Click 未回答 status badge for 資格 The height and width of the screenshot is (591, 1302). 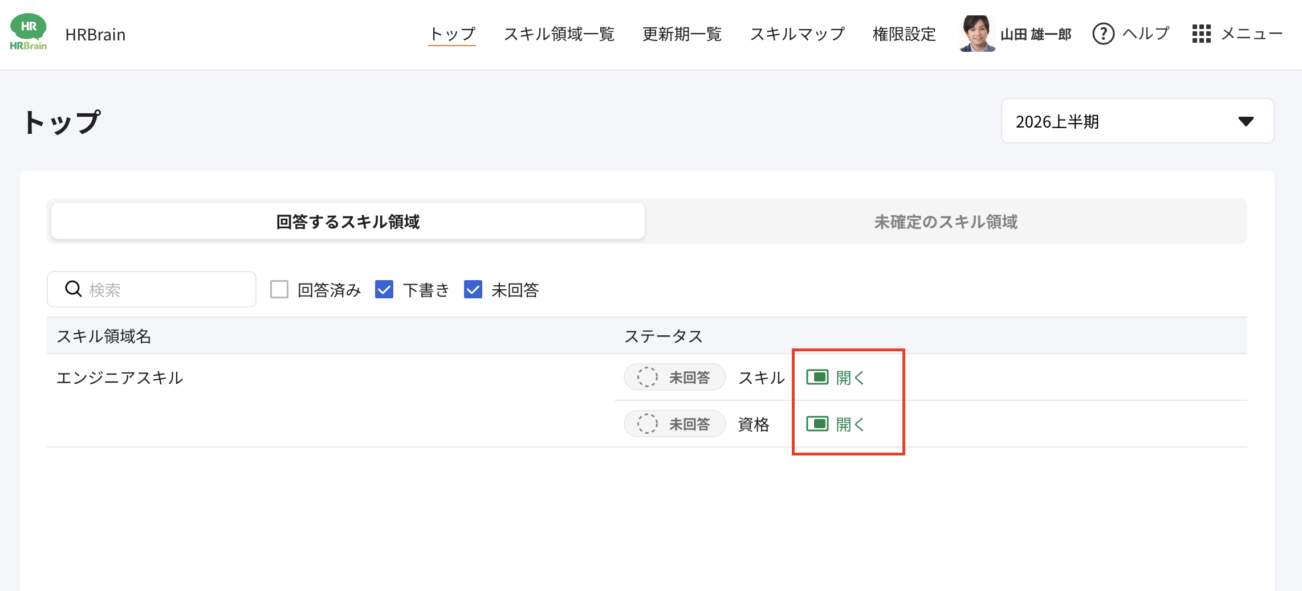tap(674, 424)
